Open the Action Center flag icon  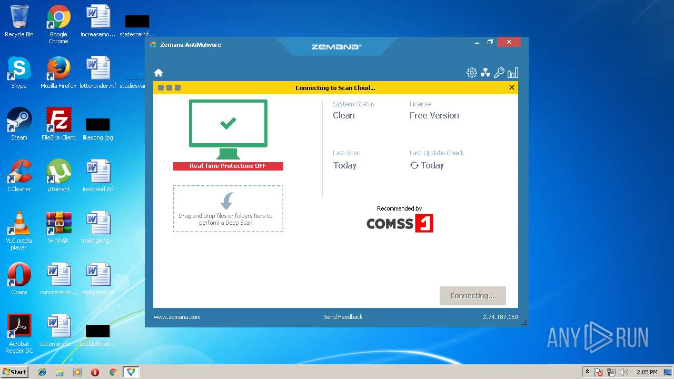tap(599, 372)
